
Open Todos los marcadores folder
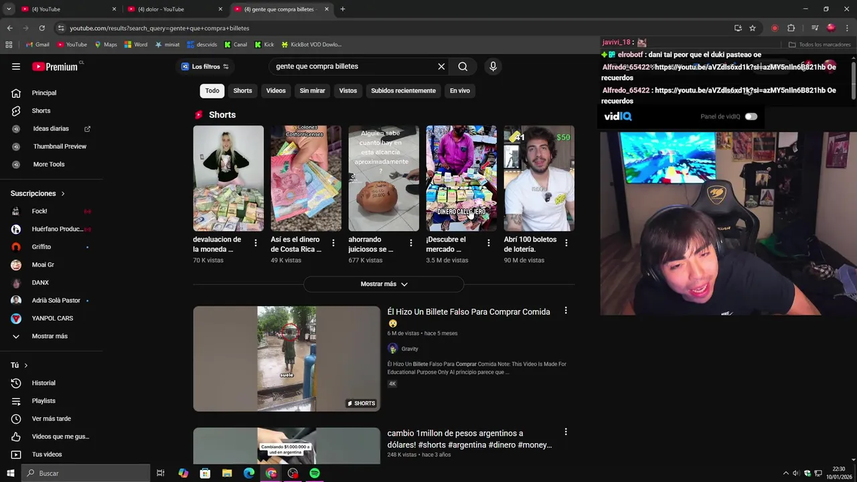[820, 45]
